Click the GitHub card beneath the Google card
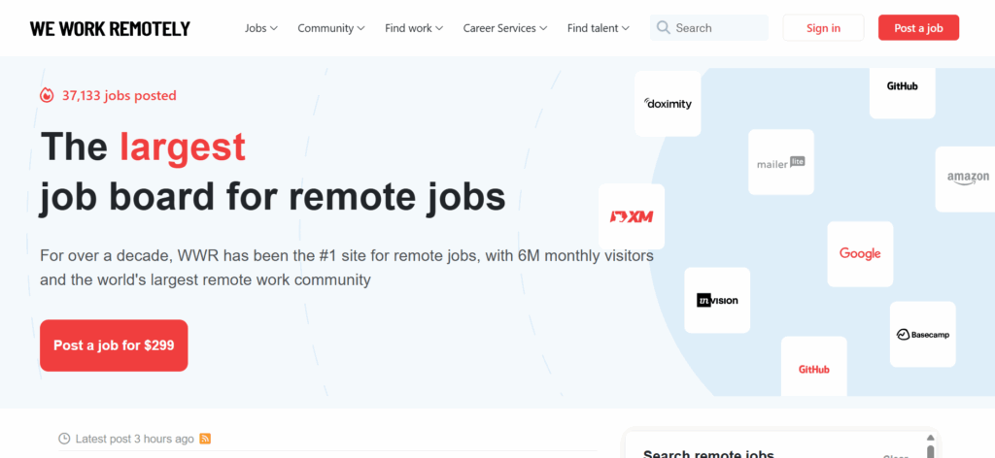This screenshot has height=458, width=995. click(x=813, y=369)
